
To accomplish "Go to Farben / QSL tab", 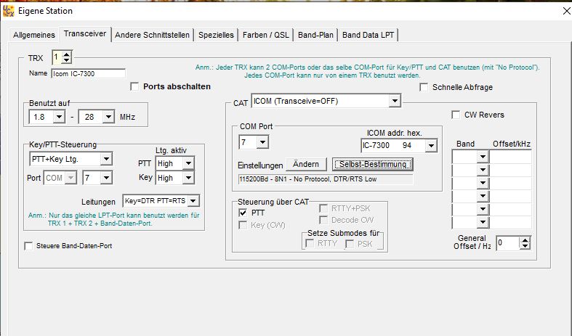I will coord(265,35).
